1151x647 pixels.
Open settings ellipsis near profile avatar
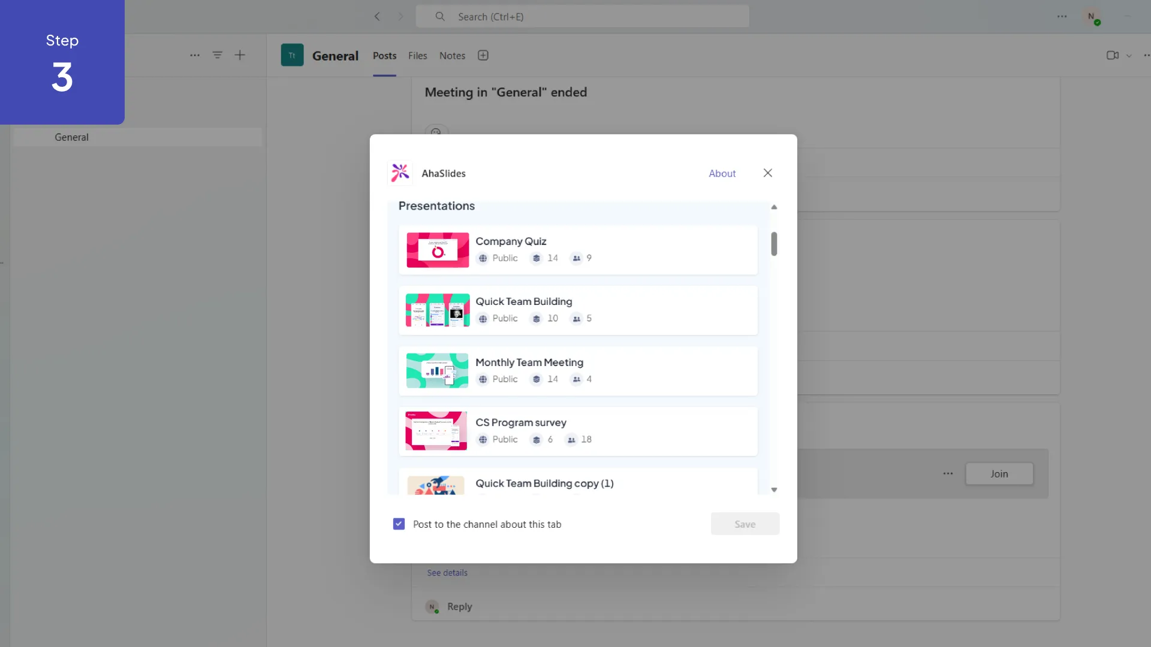(x=1062, y=17)
